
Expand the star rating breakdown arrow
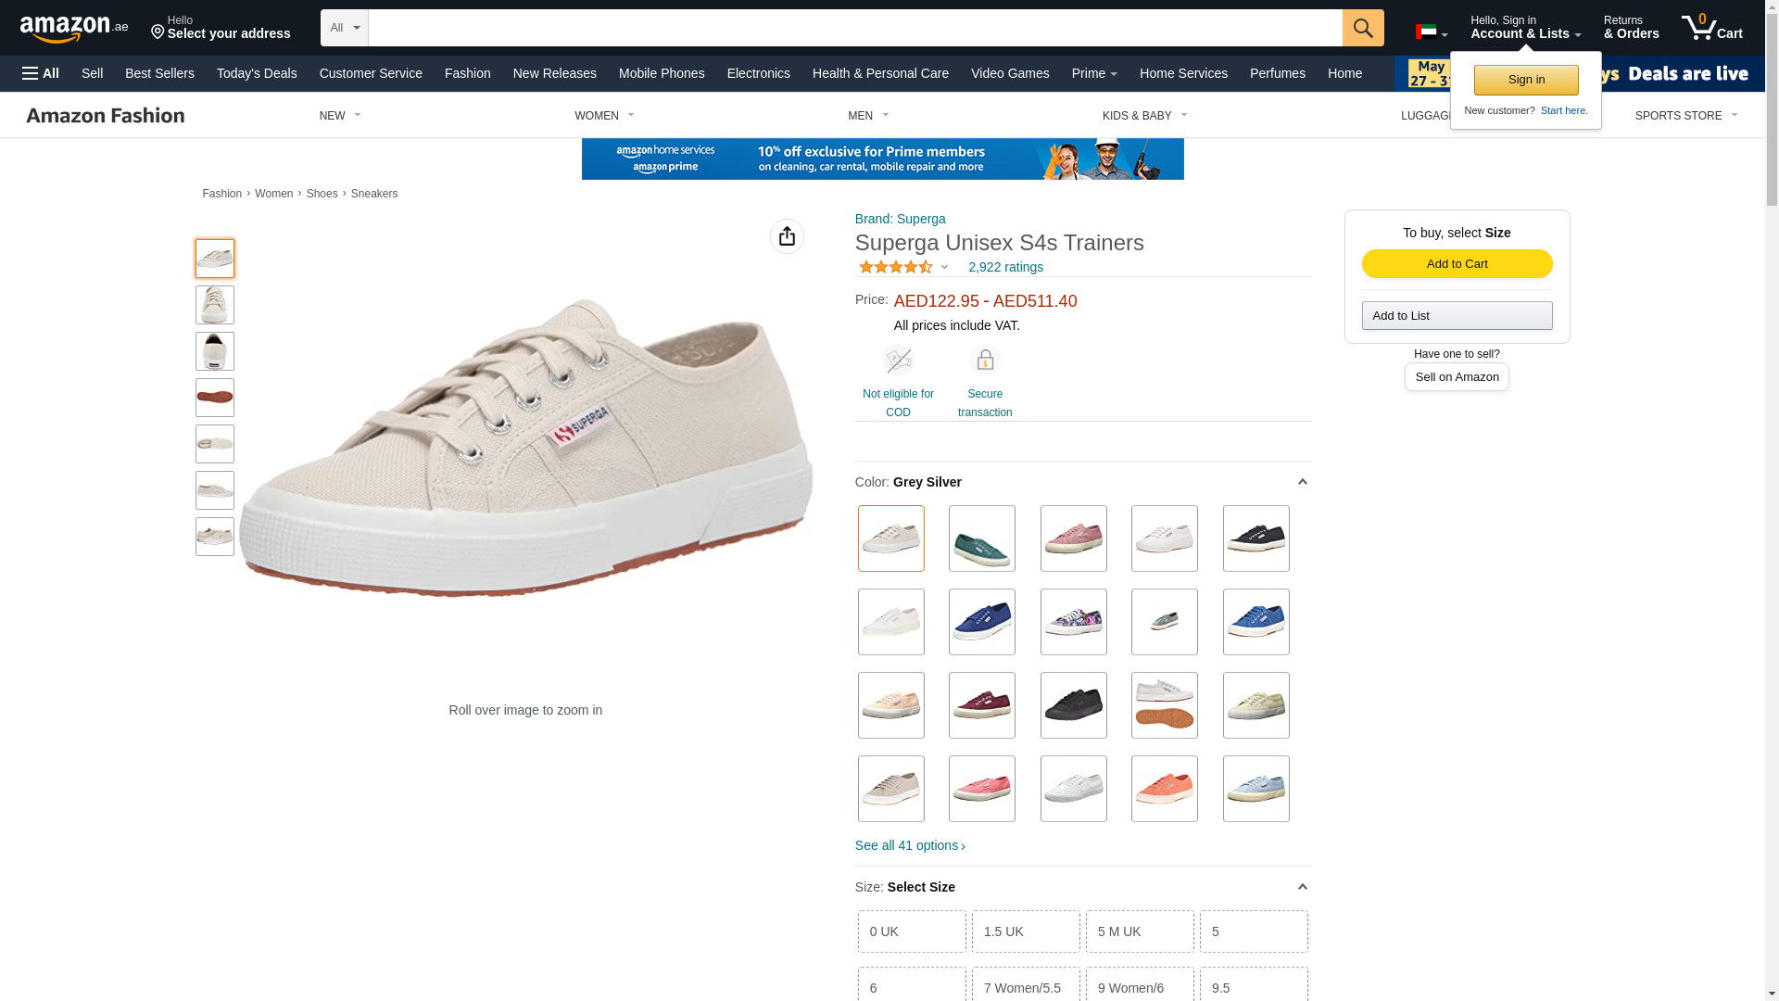[x=944, y=268]
